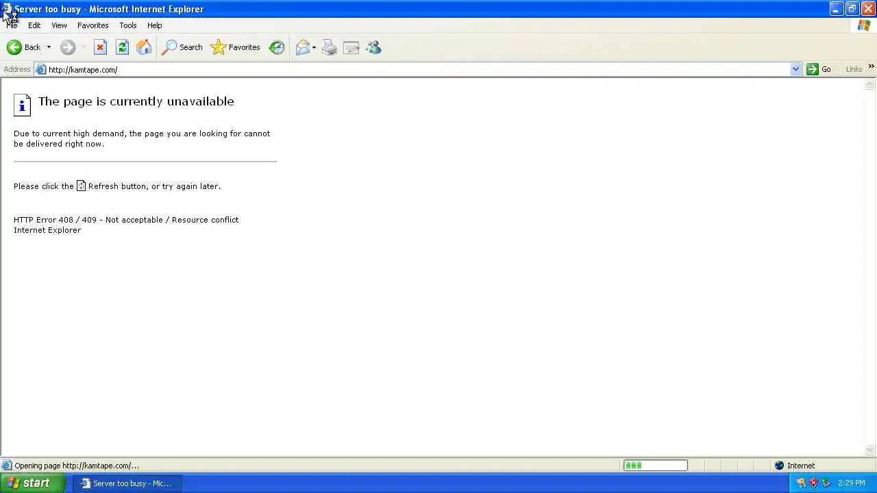Image resolution: width=877 pixels, height=493 pixels.
Task: Expand the Links toolbar chevron
Action: pyautogui.click(x=871, y=67)
